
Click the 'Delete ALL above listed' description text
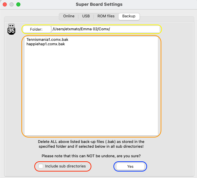pyautogui.click(x=91, y=144)
